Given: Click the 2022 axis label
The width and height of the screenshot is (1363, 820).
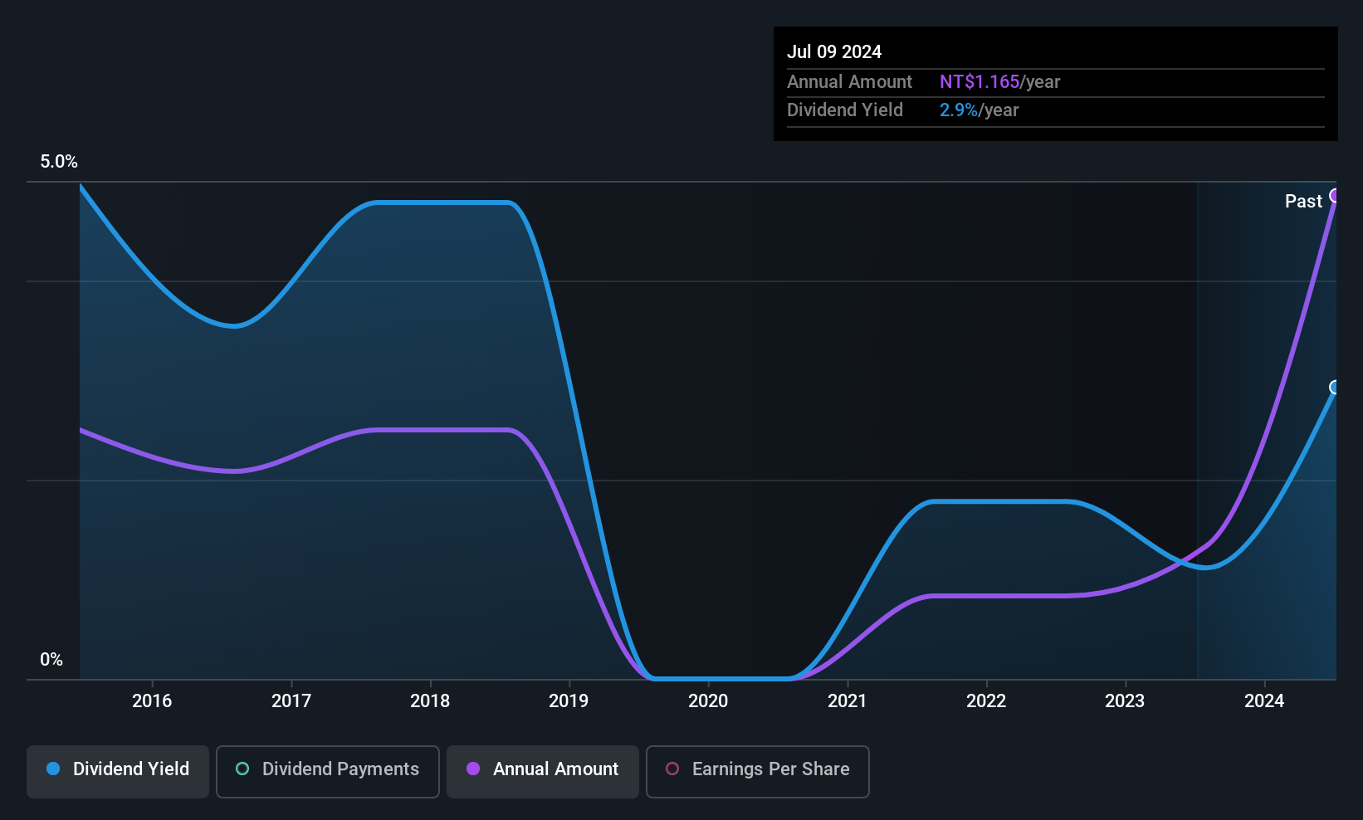Looking at the screenshot, I should tap(986, 701).
